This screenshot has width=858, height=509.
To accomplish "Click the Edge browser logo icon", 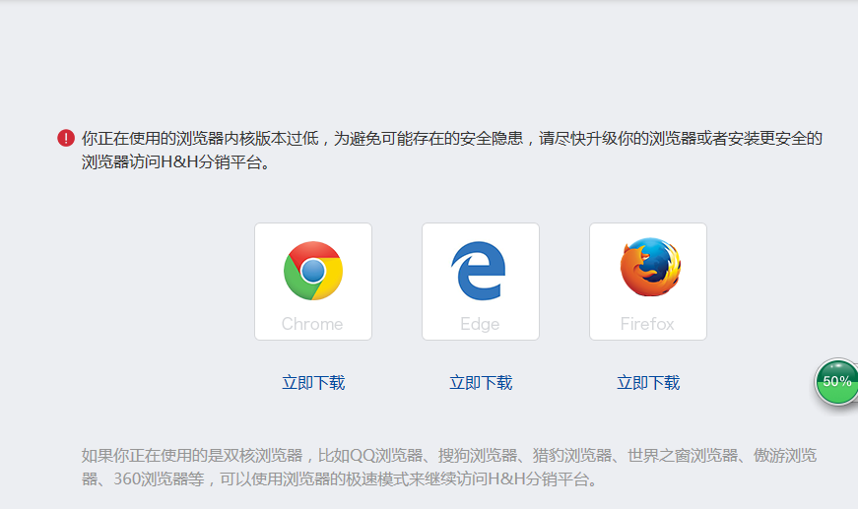I will point(479,271).
